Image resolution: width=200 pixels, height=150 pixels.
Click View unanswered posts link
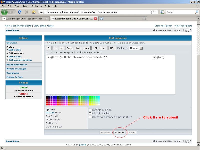(x=18, y=26)
